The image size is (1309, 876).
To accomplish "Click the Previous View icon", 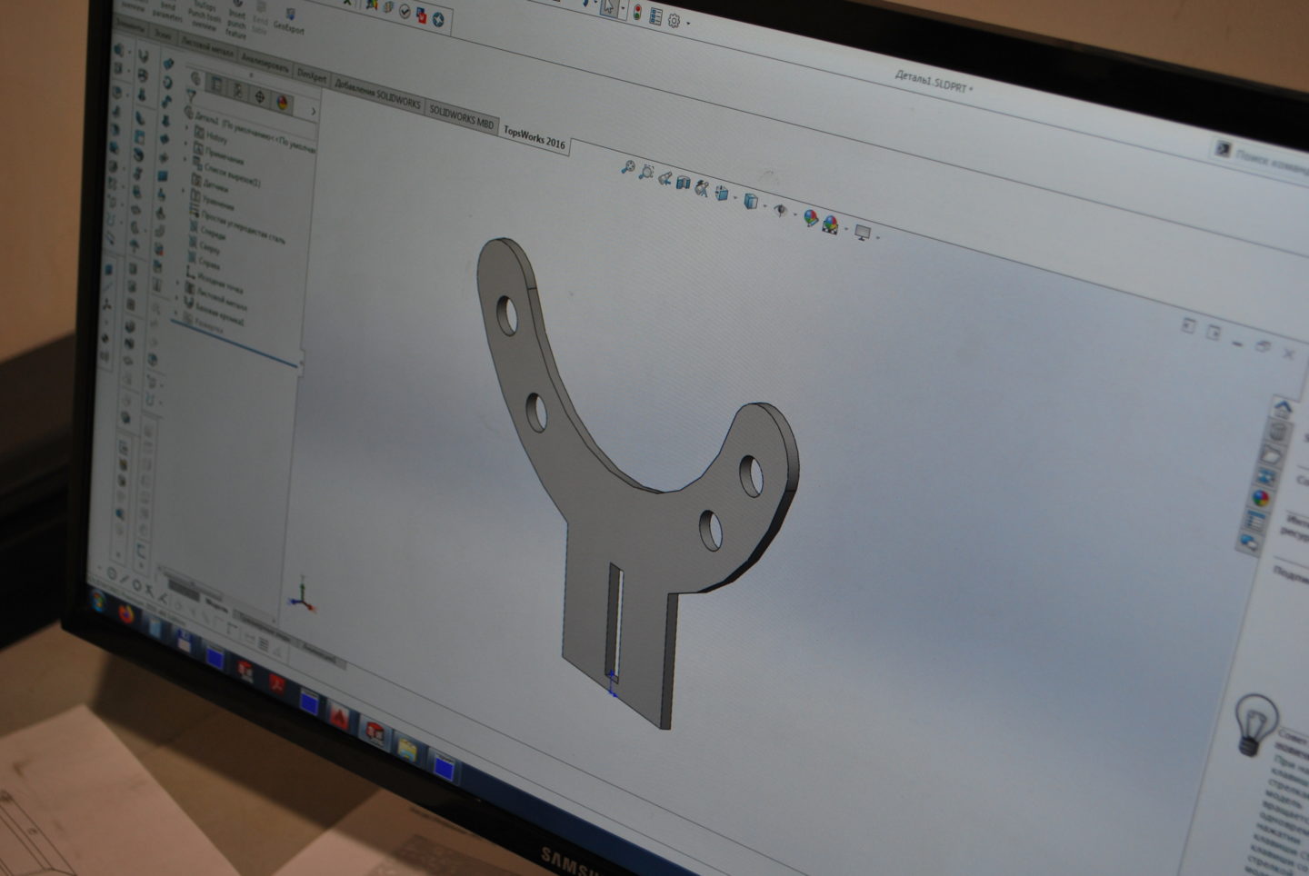I will 664,178.
